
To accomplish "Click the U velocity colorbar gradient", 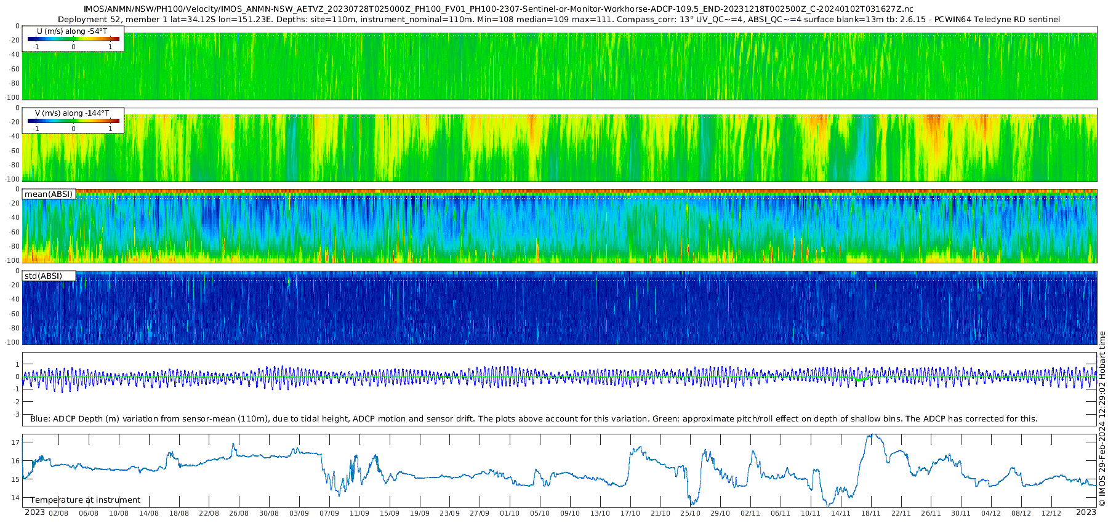I will [73, 39].
